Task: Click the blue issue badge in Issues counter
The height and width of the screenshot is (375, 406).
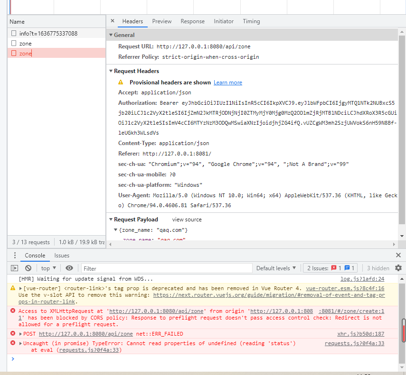Action: coord(347,268)
